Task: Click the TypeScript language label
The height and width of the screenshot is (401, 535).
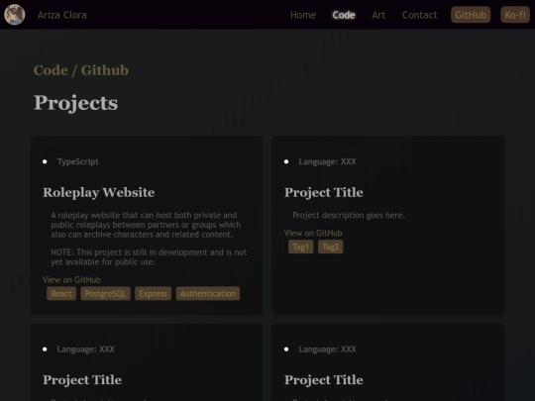Action: tap(78, 161)
